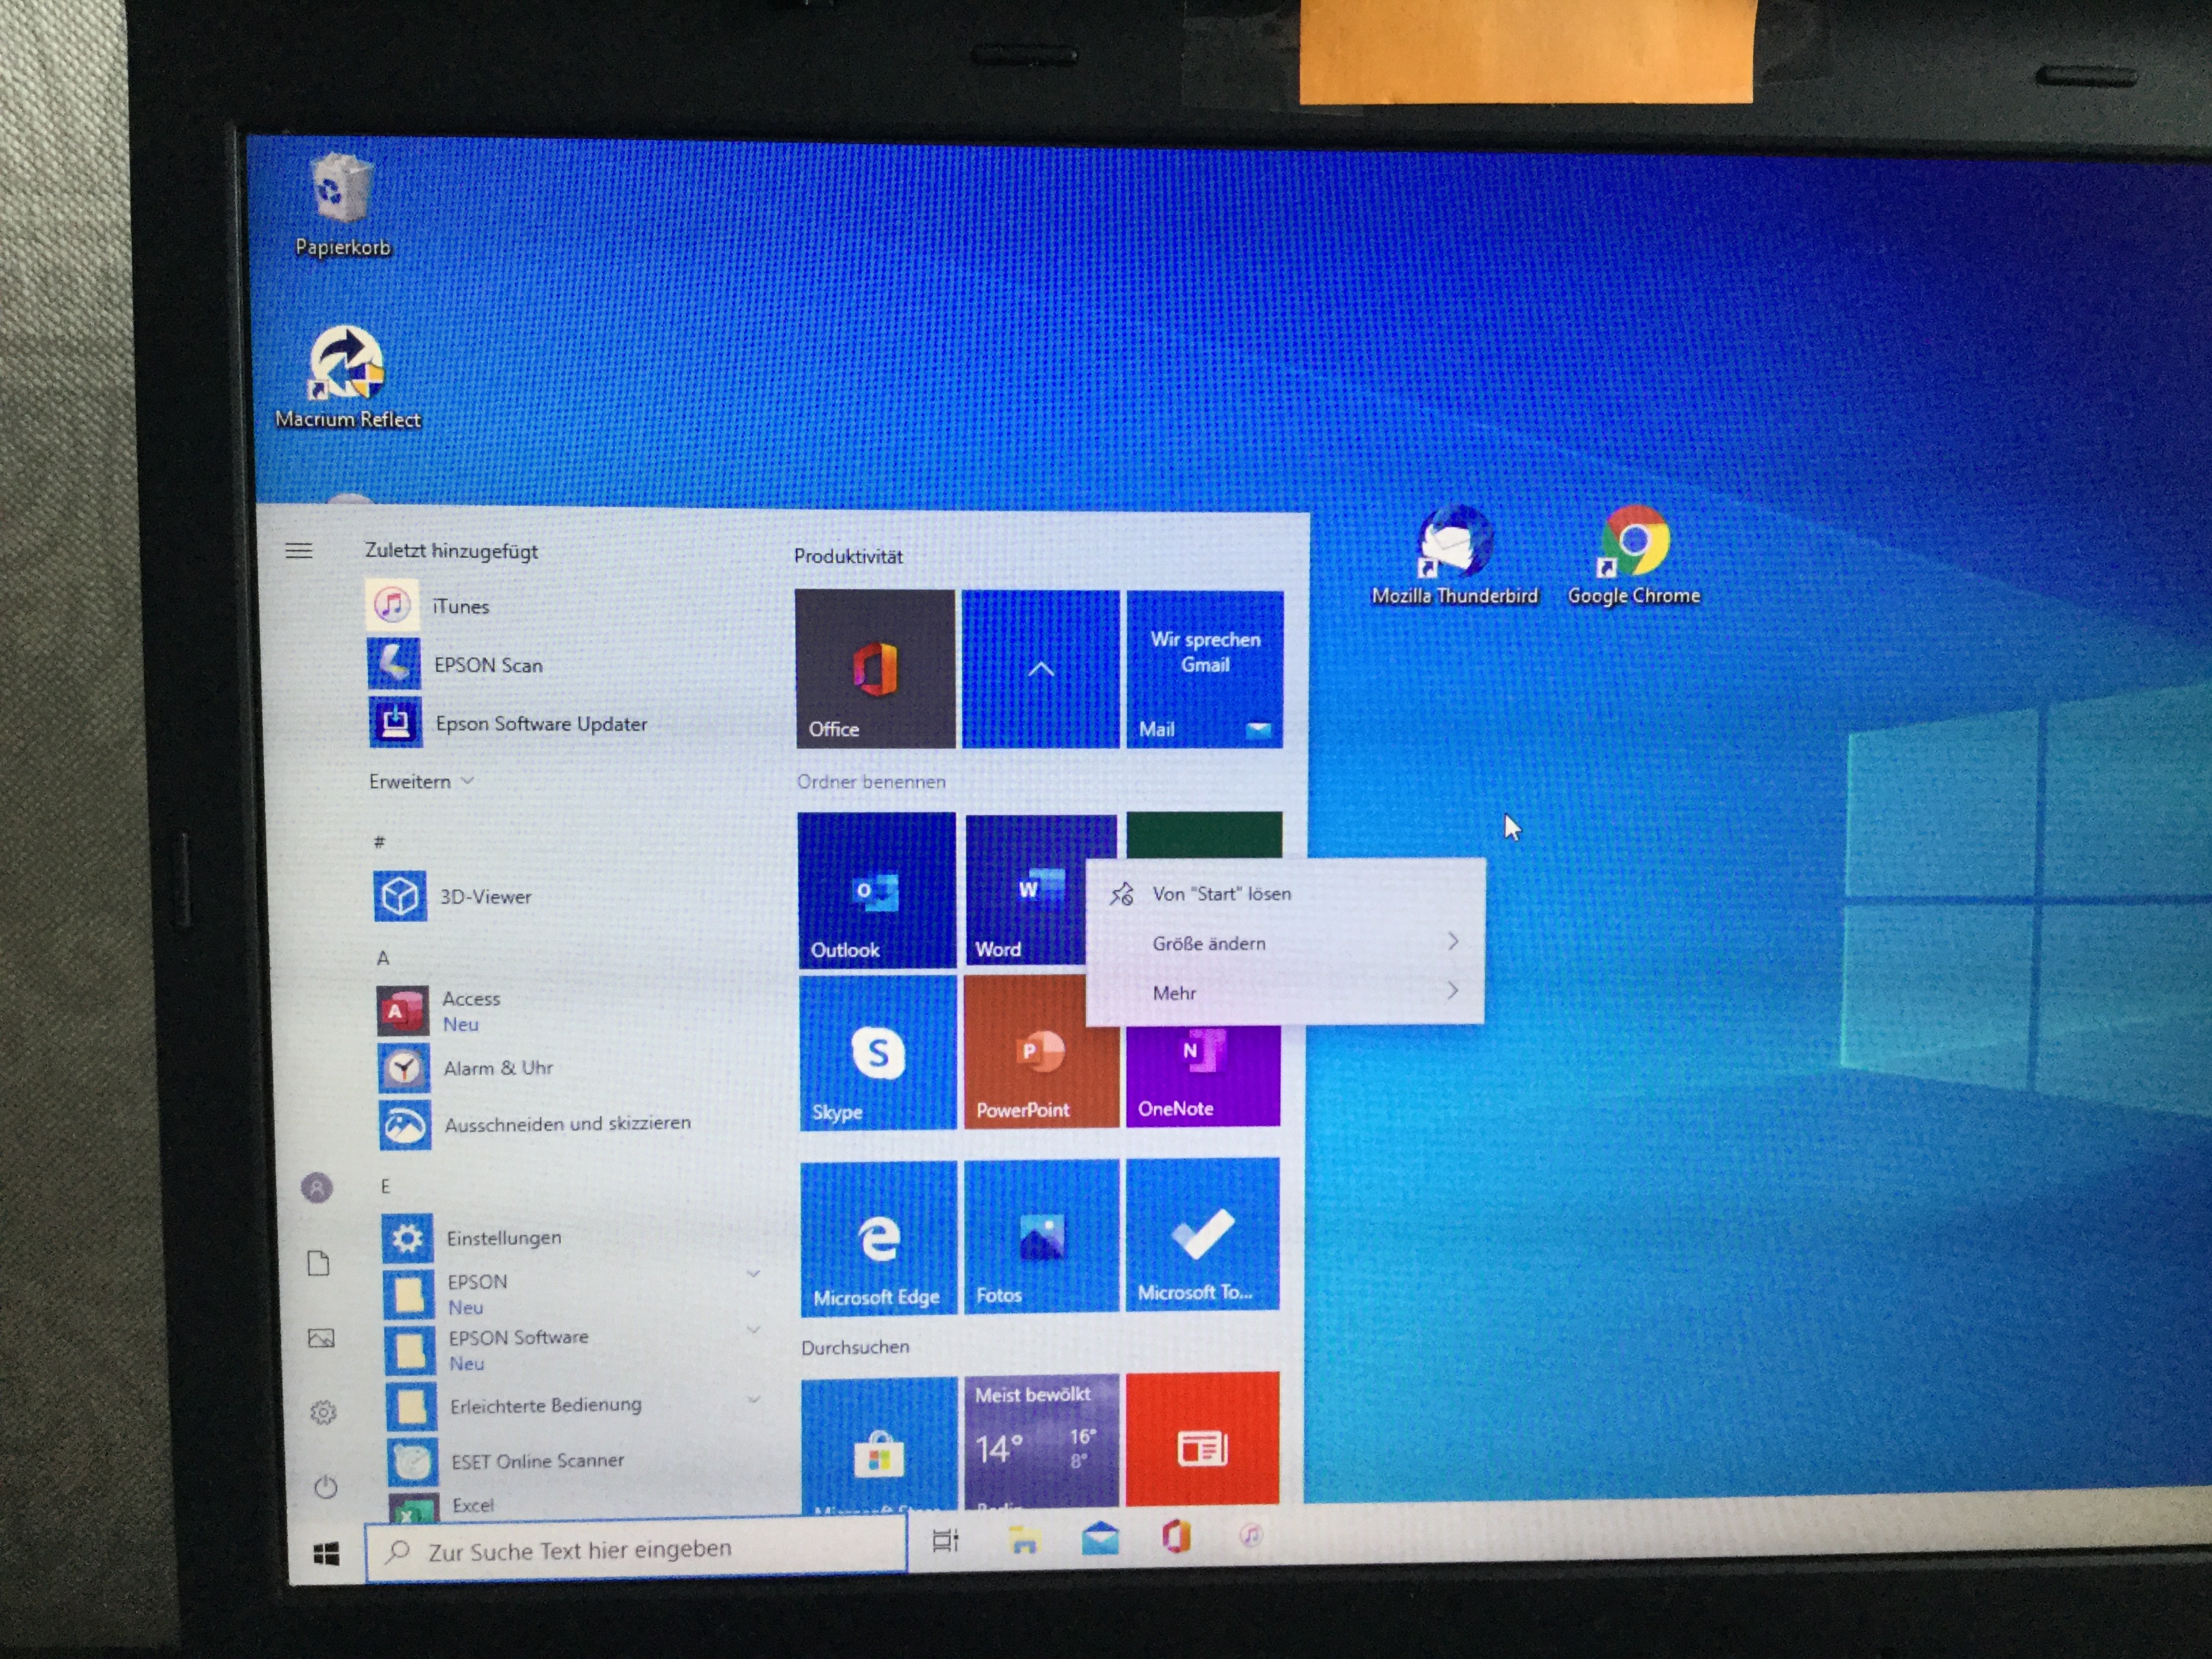Click the OneNote tile
Viewport: 2212px width, 1659px height.
point(1202,1075)
